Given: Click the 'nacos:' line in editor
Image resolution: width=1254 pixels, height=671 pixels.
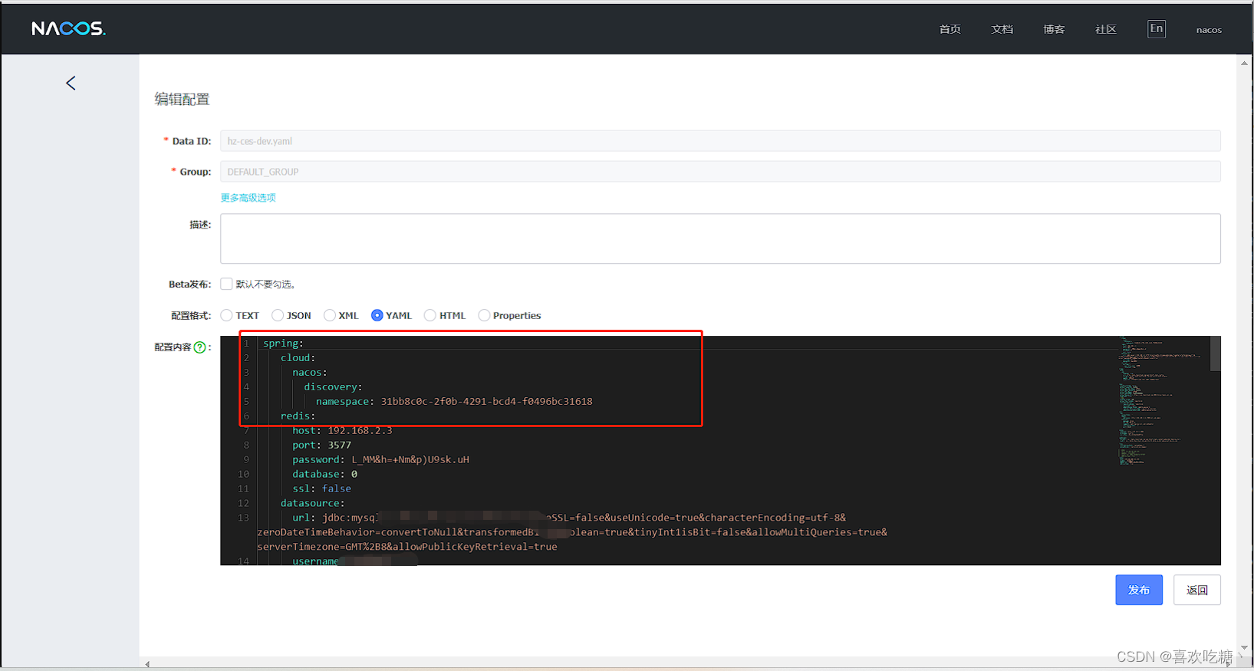Looking at the screenshot, I should point(310,373).
